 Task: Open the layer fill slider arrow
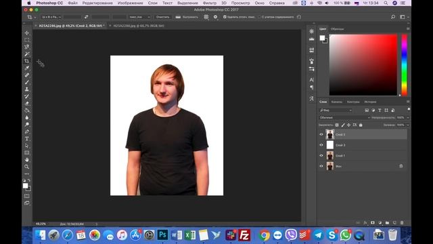tap(408, 125)
